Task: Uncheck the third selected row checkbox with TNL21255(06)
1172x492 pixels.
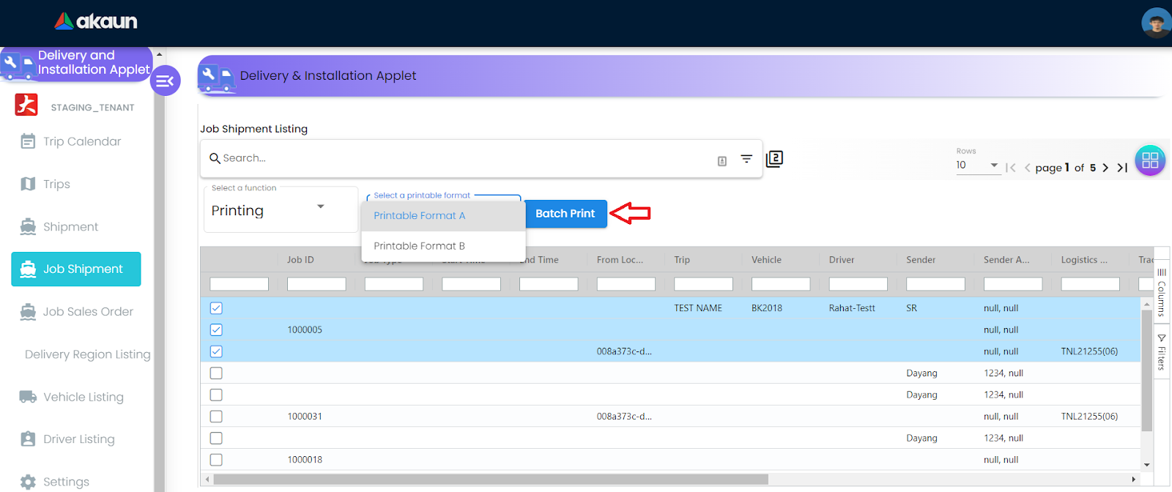Action: point(216,351)
